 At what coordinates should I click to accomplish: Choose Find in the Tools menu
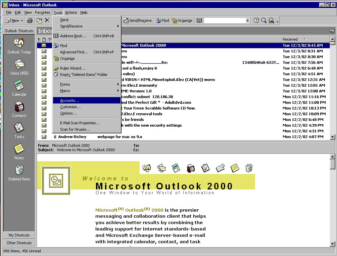[87, 46]
